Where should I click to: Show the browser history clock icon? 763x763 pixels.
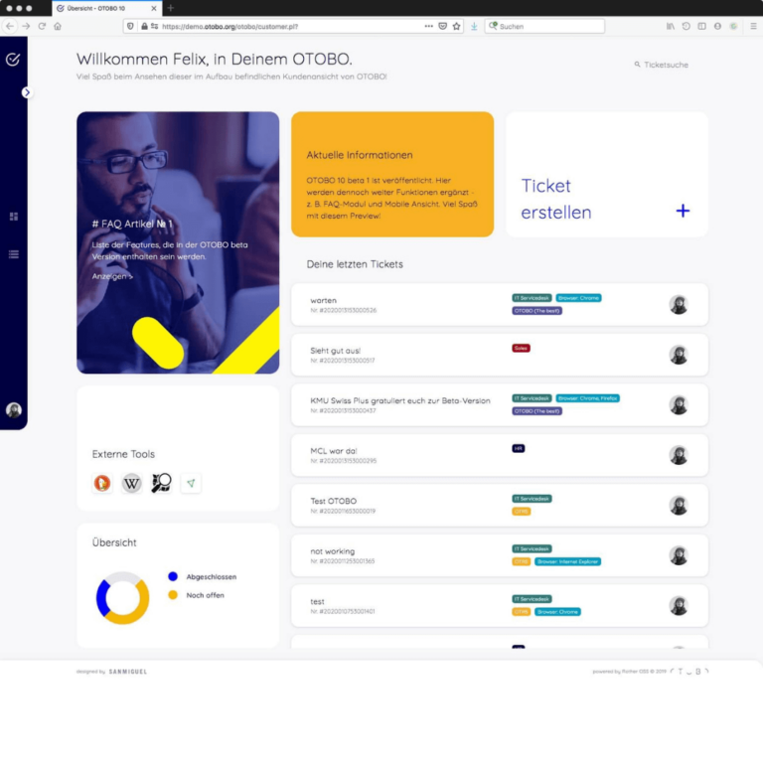tap(687, 26)
